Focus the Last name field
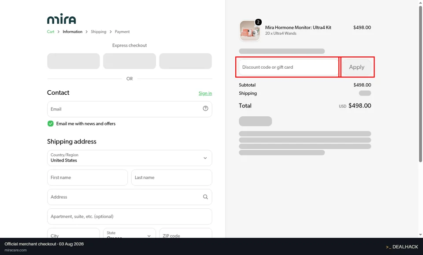423x255 pixels. pos(171,177)
